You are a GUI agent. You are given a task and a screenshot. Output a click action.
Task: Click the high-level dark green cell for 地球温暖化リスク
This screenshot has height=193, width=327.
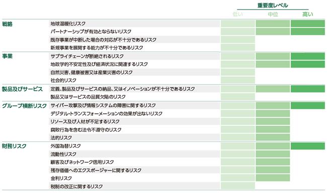coord(308,24)
